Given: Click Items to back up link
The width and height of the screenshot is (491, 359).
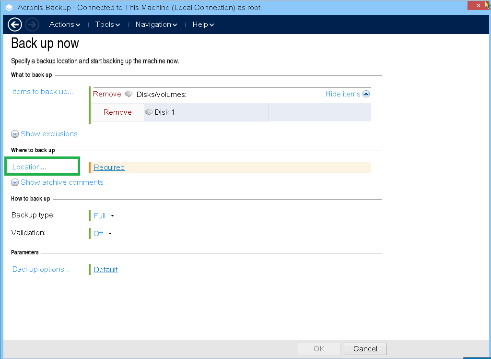Looking at the screenshot, I should [43, 92].
